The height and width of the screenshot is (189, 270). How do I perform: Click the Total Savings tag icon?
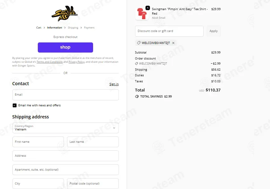[x=137, y=97]
